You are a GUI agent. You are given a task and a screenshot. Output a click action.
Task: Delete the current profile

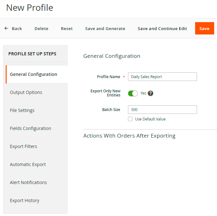point(41,28)
